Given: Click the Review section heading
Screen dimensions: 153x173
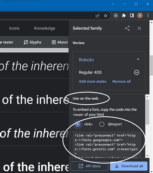Looking at the screenshot, I should tap(78, 43).
